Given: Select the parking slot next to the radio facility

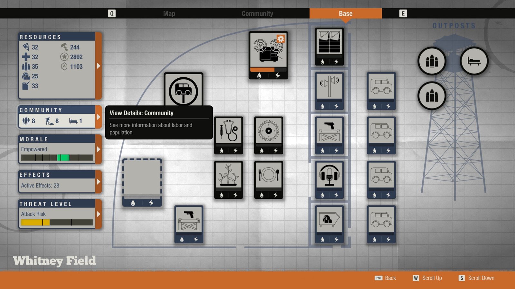Looking at the screenshot, I should point(381,180).
